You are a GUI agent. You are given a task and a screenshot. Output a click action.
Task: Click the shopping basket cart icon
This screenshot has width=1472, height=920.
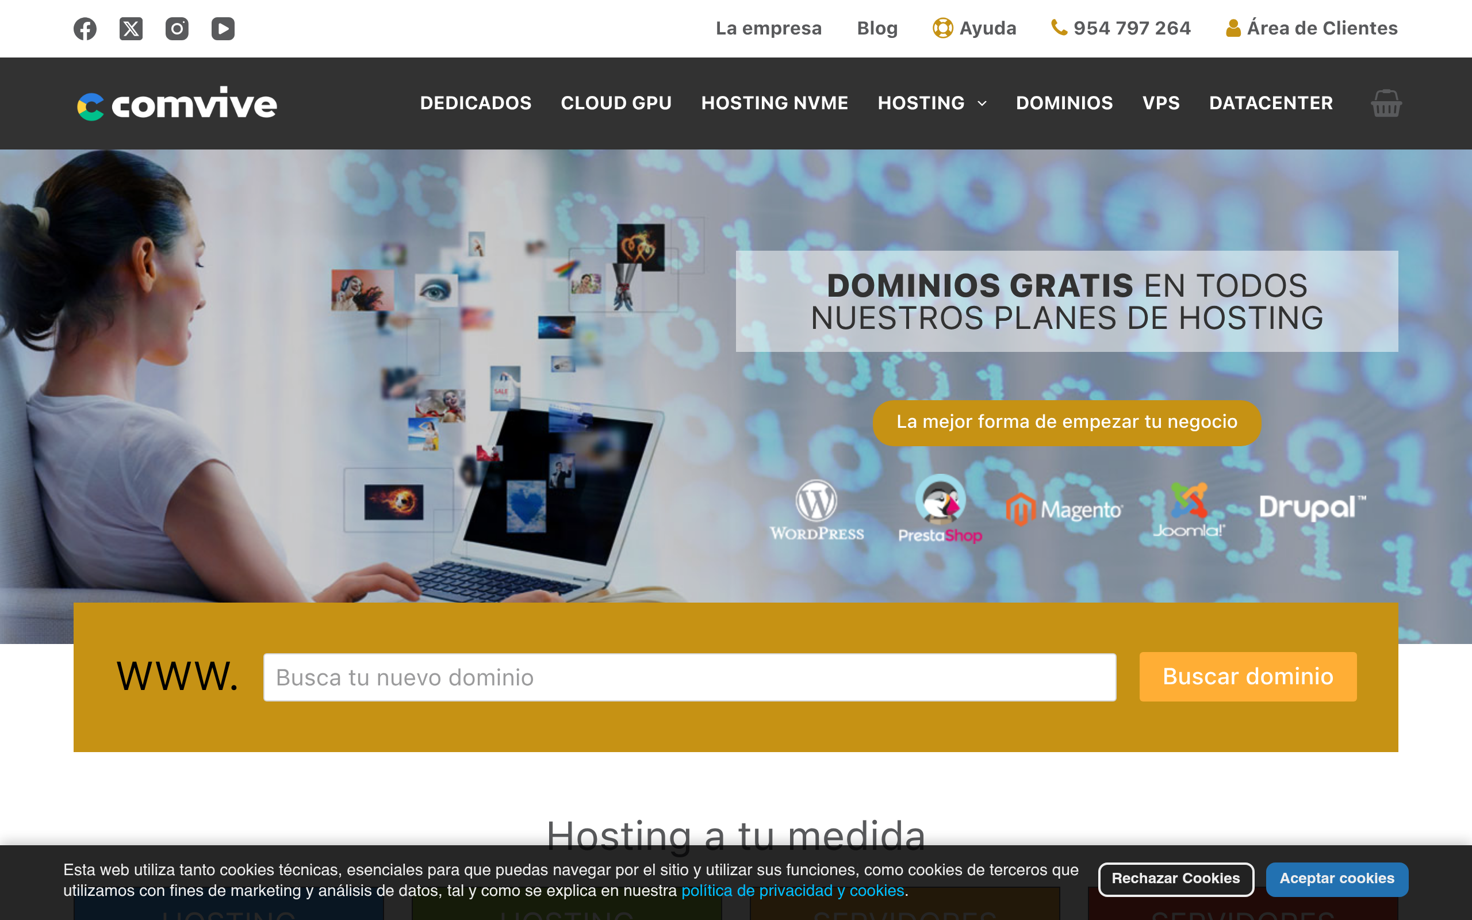pos(1386,103)
